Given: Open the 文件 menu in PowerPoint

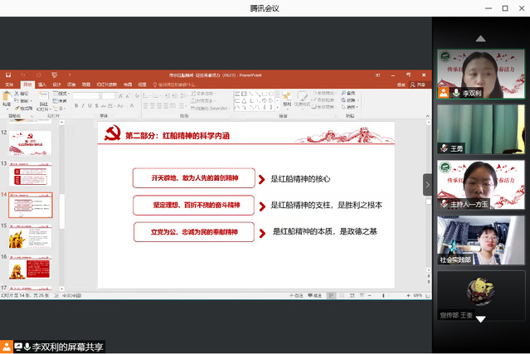Looking at the screenshot, I should [9, 85].
